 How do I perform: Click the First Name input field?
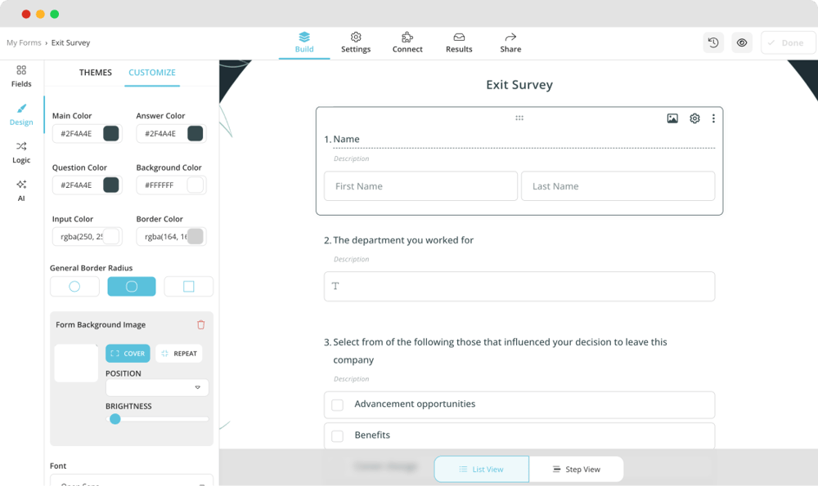(x=420, y=186)
